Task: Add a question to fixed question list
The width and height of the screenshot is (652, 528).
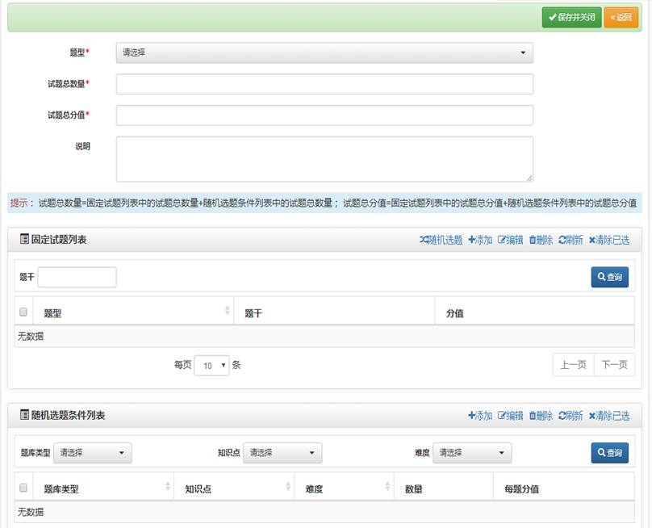Action: [480, 240]
